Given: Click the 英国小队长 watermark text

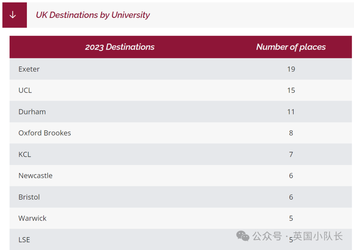Looking at the screenshot, I should (318, 236).
